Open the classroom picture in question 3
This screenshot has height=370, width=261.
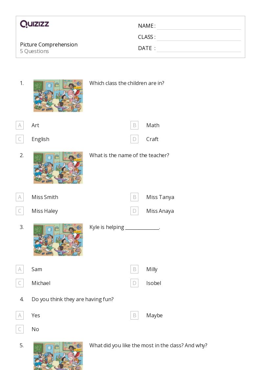pos(58,240)
